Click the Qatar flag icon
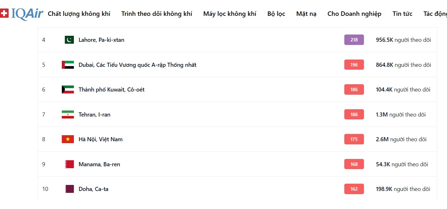The height and width of the screenshot is (209, 447). point(69,189)
